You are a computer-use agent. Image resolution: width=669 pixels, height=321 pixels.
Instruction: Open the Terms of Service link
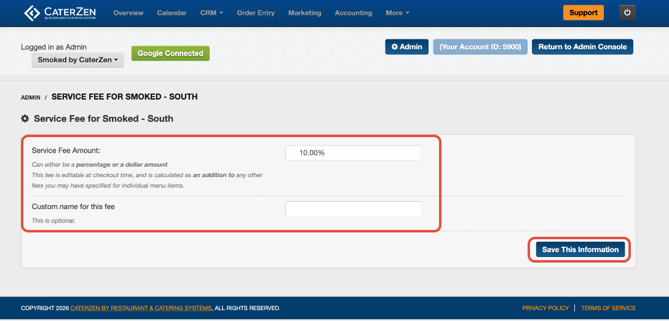click(608, 308)
